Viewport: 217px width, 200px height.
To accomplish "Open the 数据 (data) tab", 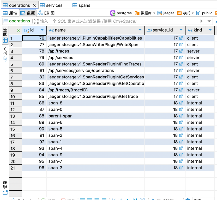I will [x=28, y=13].
